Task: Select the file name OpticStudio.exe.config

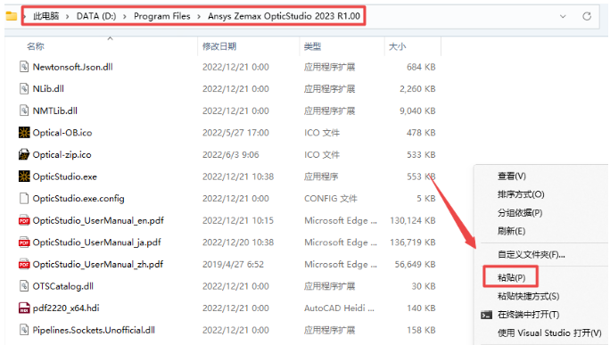Action: (78, 199)
